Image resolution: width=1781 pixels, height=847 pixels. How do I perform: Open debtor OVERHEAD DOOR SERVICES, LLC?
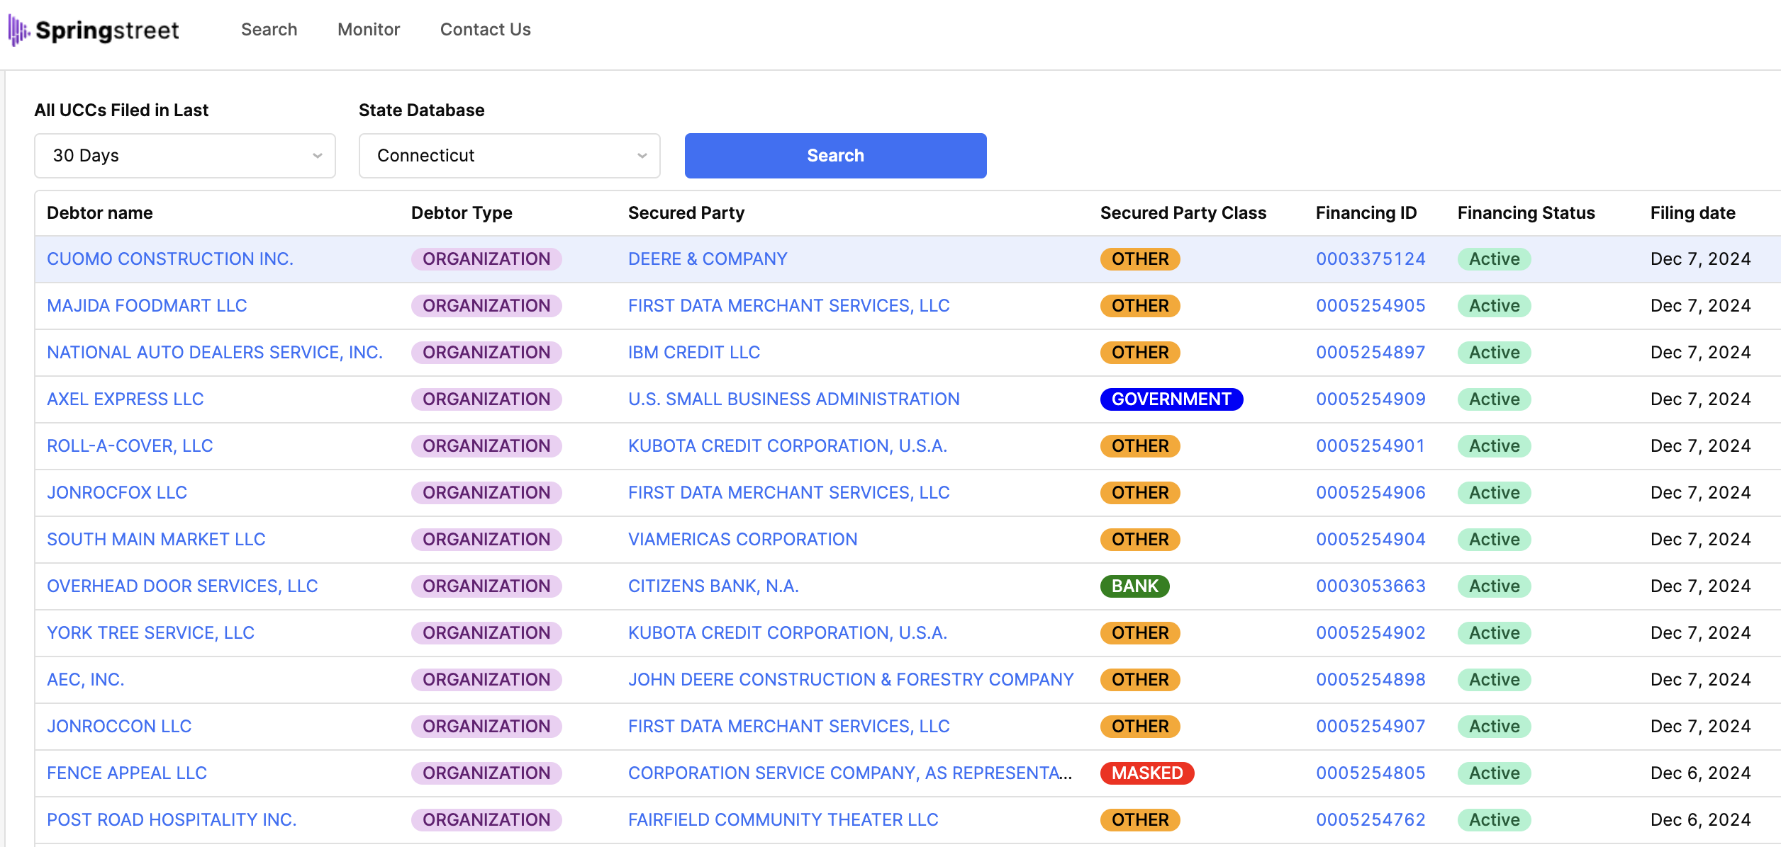point(182,586)
